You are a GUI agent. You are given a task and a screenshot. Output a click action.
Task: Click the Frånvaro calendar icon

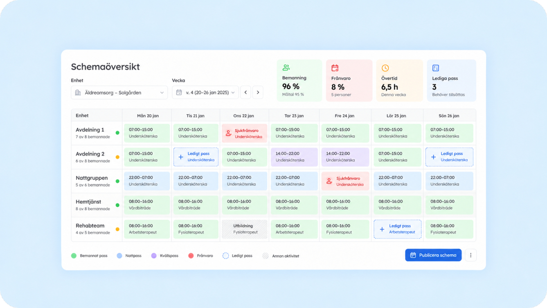[x=335, y=68]
